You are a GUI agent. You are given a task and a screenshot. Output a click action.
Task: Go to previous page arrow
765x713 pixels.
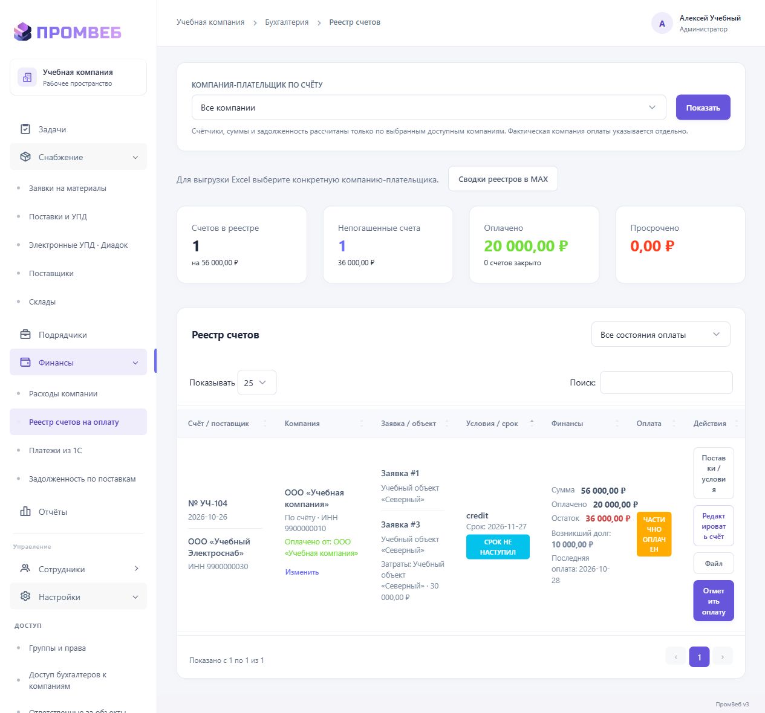point(676,657)
